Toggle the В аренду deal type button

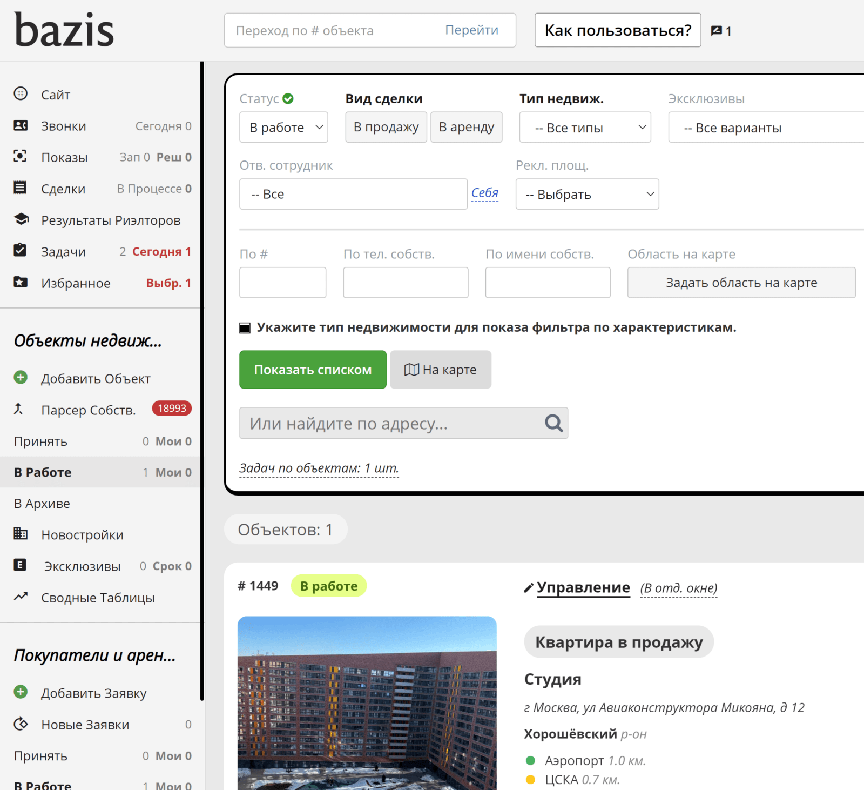[466, 127]
